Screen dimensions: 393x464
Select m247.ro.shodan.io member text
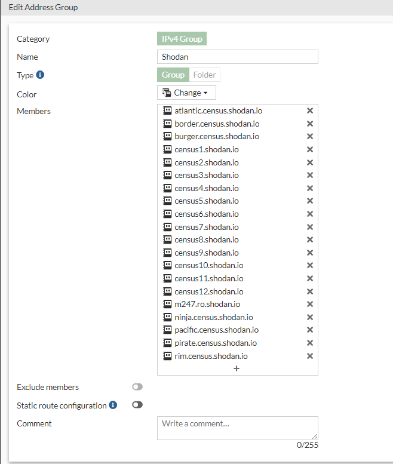pyautogui.click(x=207, y=304)
